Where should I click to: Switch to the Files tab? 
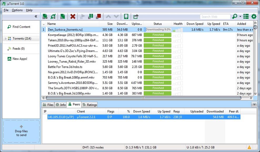tap(48, 105)
